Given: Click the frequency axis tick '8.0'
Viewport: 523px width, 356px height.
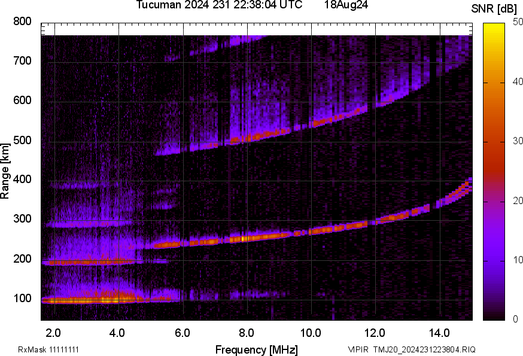Looking at the screenshot, I should tap(246, 333).
